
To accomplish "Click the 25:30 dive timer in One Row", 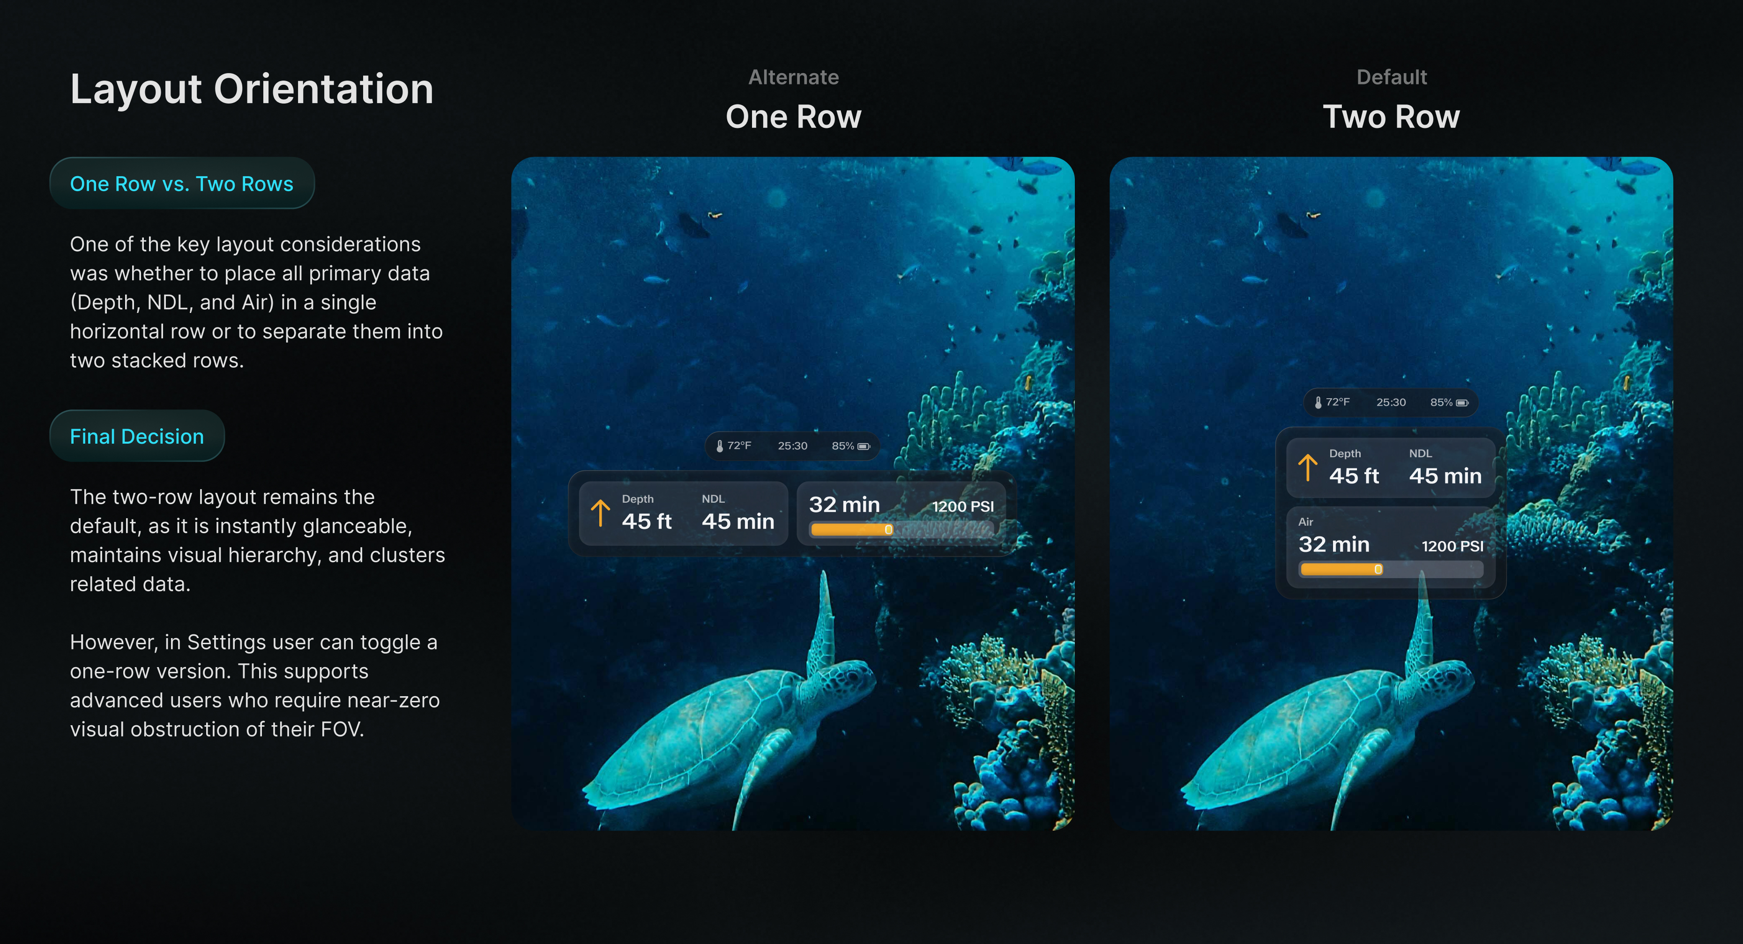I will [792, 446].
